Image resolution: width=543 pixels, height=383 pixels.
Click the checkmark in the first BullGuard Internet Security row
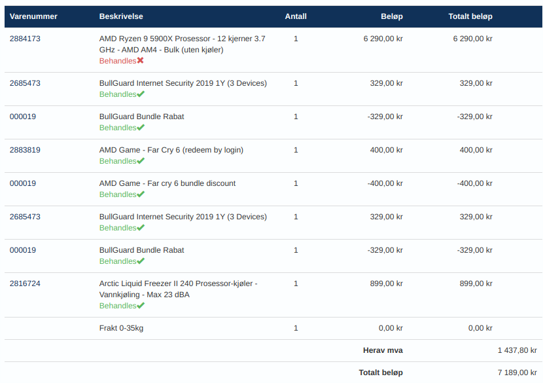[x=141, y=94]
